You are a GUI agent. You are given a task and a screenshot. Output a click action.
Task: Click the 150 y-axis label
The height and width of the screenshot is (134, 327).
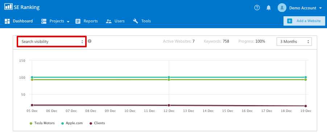coord(22,60)
